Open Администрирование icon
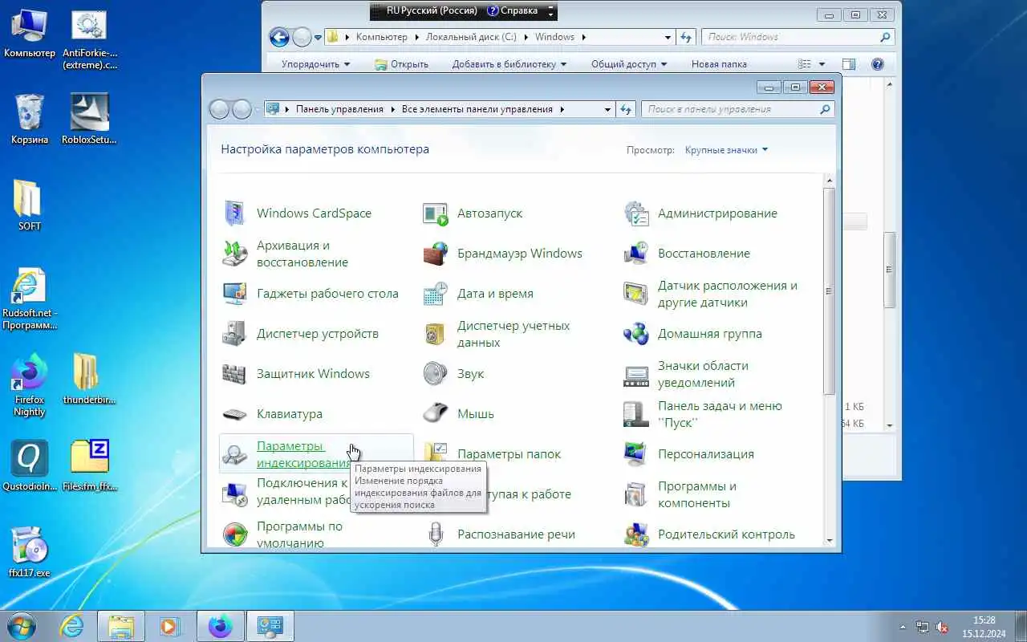The height and width of the screenshot is (642, 1027). pyautogui.click(x=635, y=213)
